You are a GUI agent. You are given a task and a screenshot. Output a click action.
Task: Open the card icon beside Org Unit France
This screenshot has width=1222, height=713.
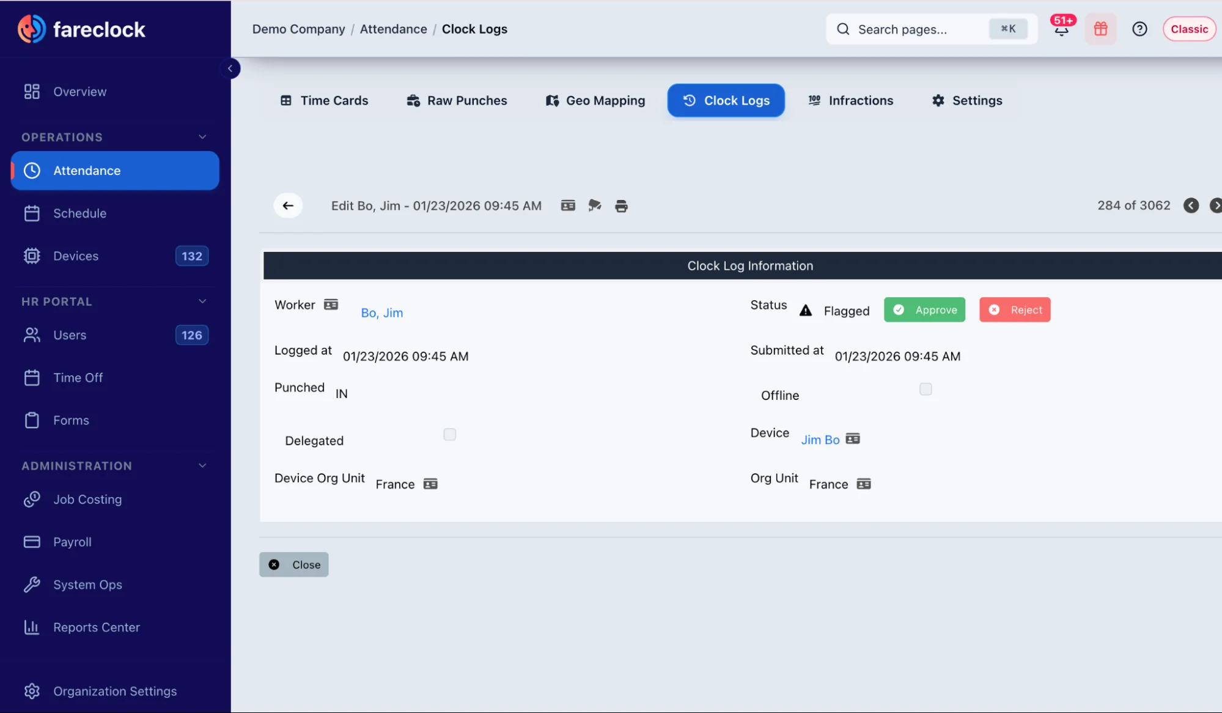pos(864,484)
